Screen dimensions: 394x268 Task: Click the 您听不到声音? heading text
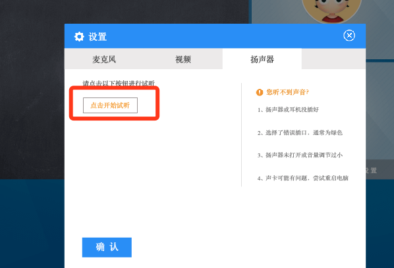tap(287, 92)
